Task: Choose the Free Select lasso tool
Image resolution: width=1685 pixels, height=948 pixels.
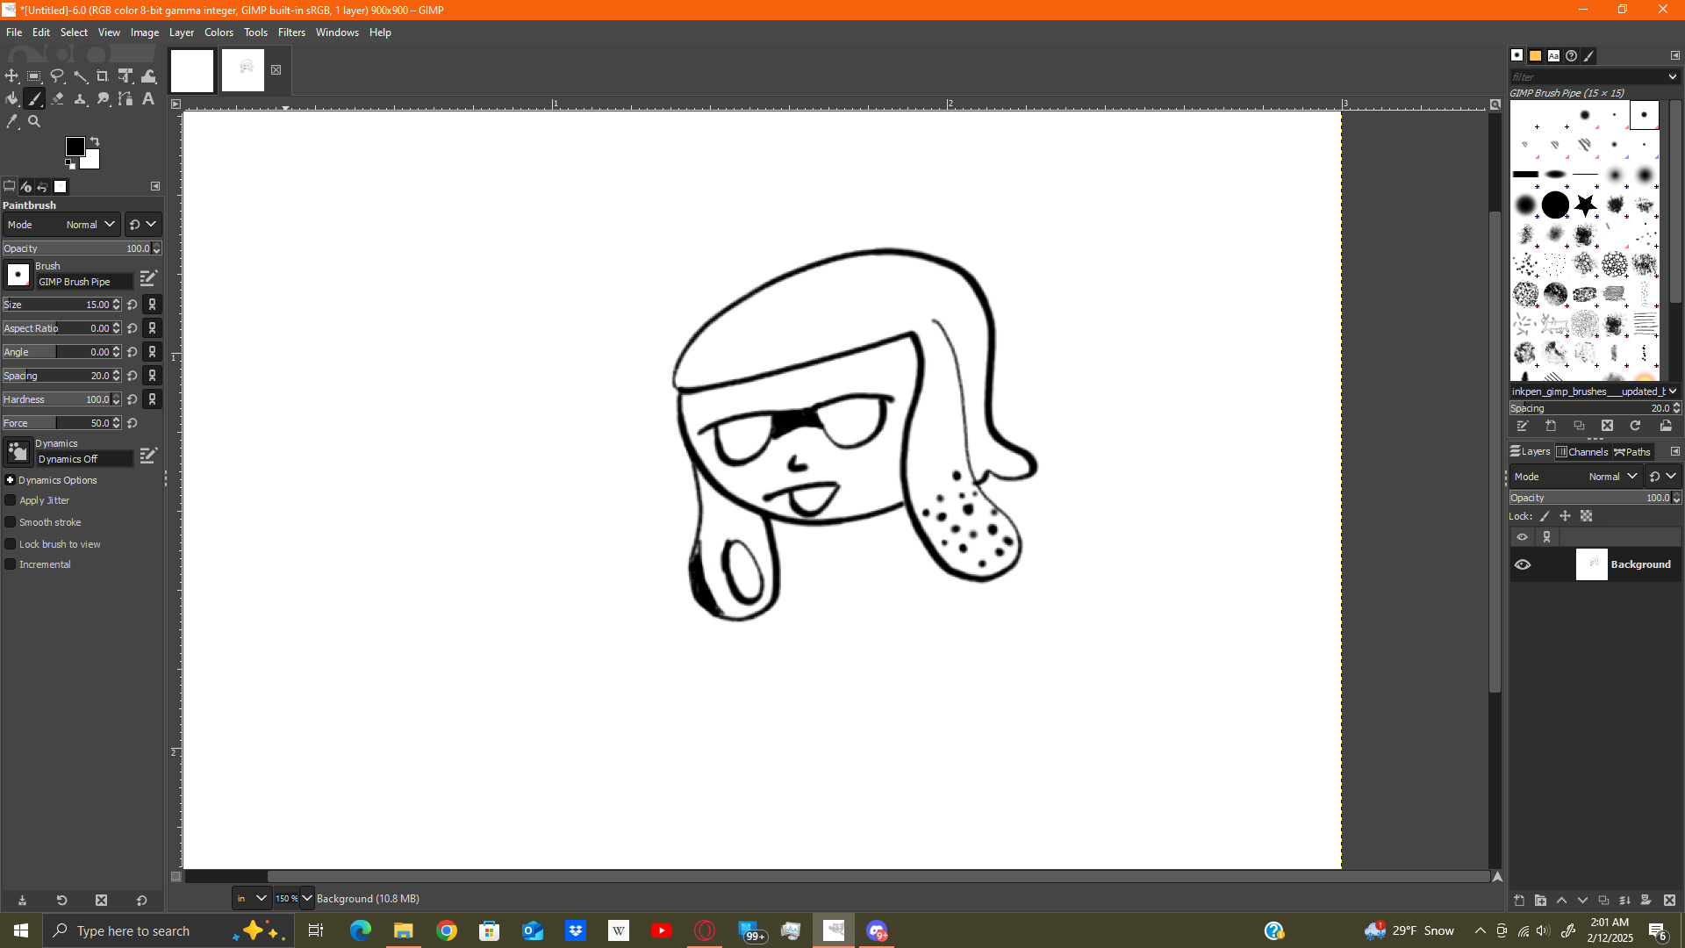Action: (58, 76)
